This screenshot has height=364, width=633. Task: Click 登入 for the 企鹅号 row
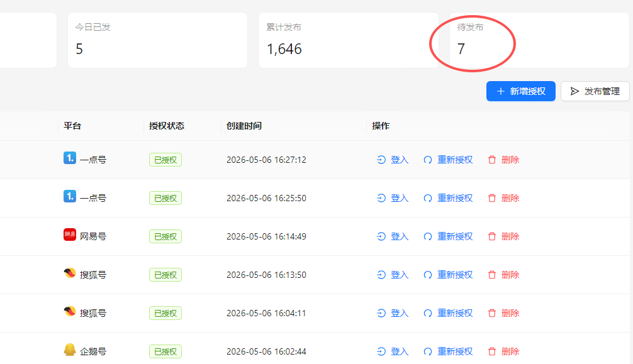pos(393,351)
